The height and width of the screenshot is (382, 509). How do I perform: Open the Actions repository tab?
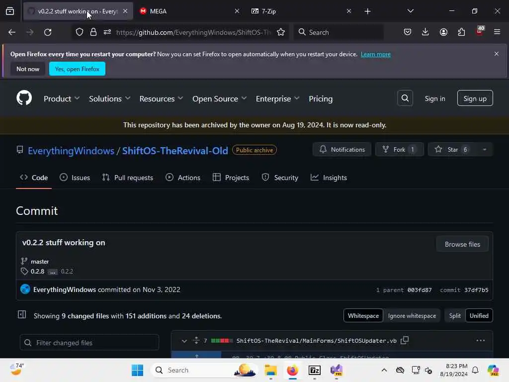point(183,178)
